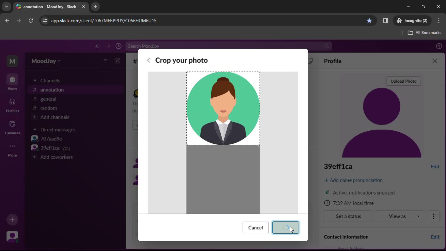Open direct message with 707aad9e

point(75,139)
